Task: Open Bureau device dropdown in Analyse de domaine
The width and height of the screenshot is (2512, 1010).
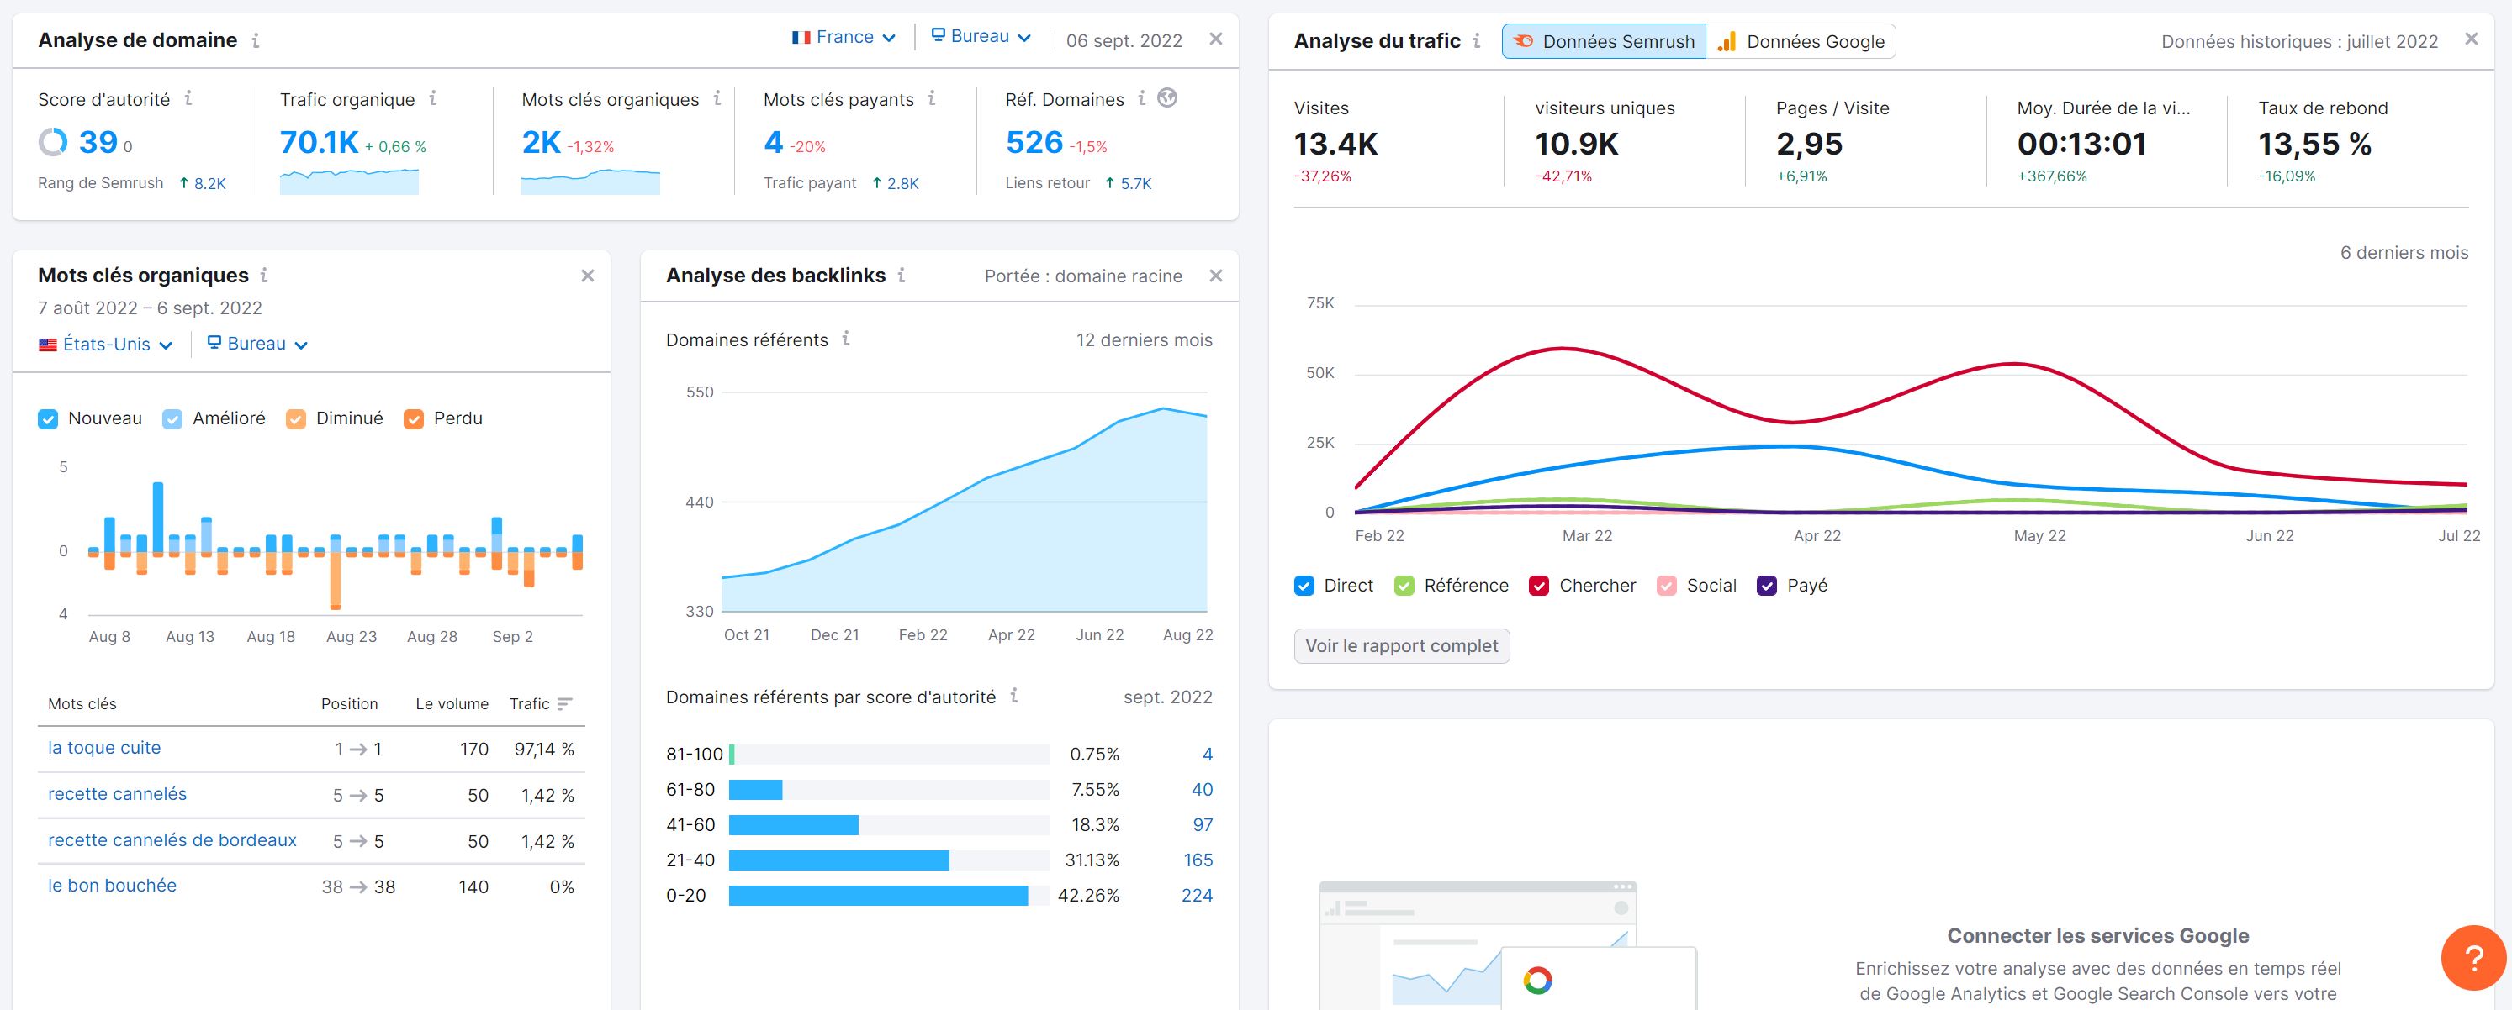Action: 981,37
